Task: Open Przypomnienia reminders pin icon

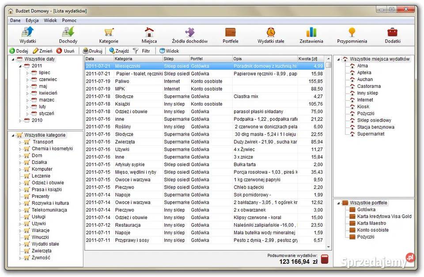Action: [352, 35]
